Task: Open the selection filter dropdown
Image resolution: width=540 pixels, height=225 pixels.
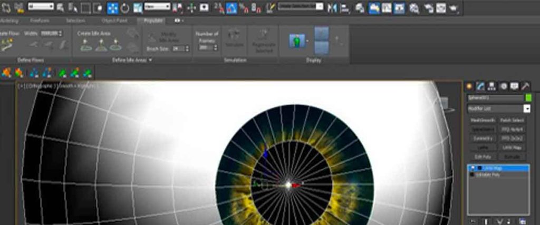Action: tap(41, 6)
